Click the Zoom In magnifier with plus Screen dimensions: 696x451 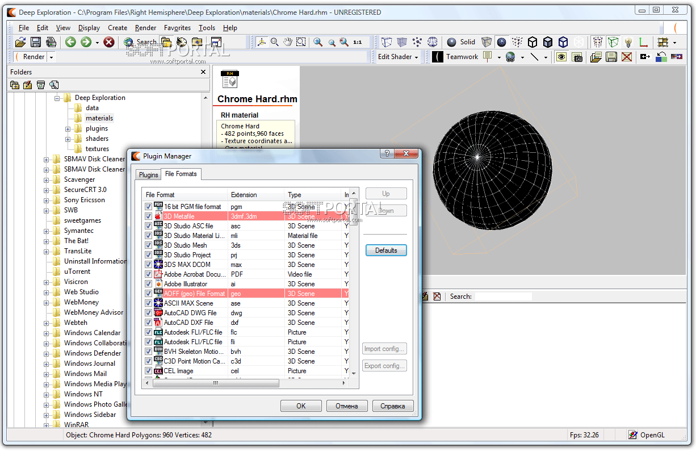click(x=318, y=42)
